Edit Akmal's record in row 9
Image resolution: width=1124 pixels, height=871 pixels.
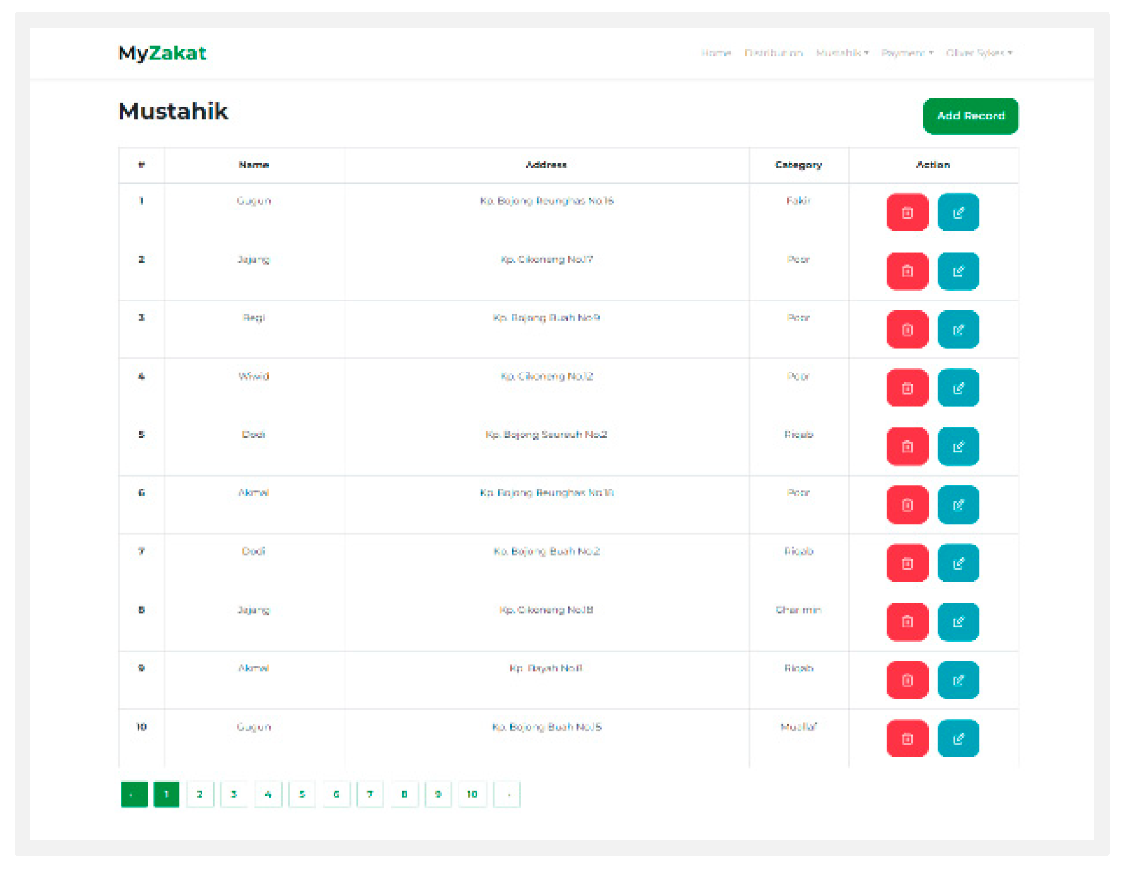click(x=958, y=679)
